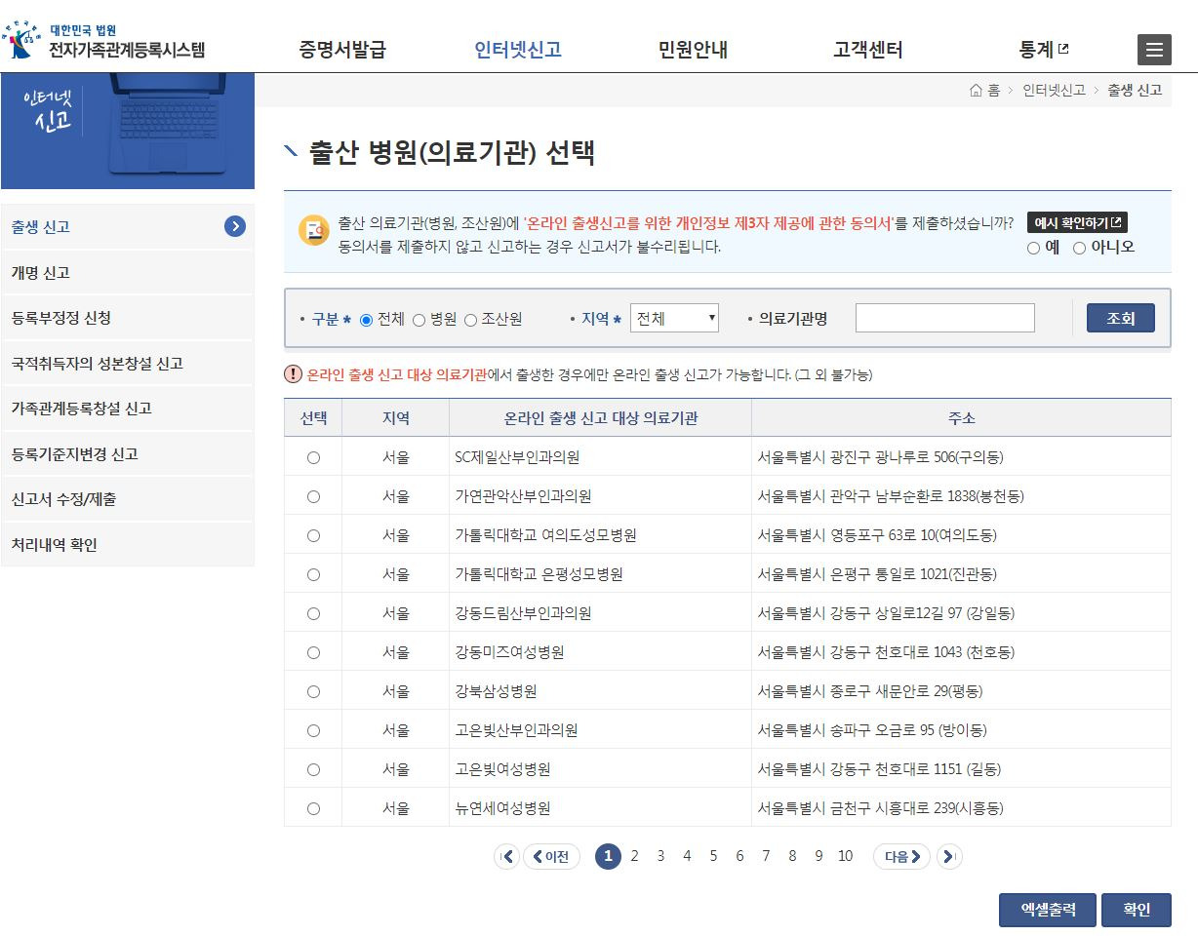Click the 의료기관명 input field

point(943,317)
